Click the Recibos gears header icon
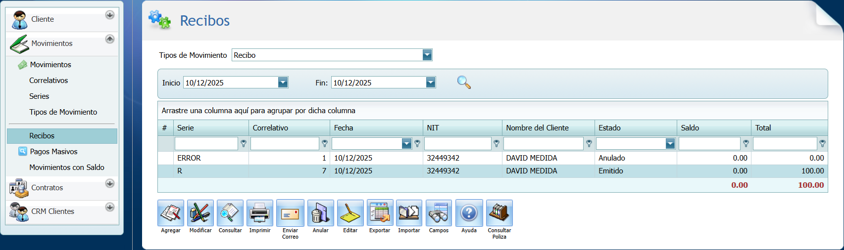 tap(160, 20)
